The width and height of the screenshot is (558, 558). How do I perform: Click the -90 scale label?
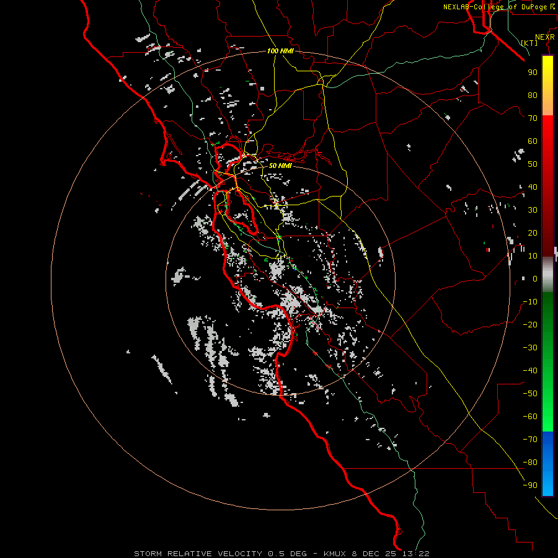point(530,485)
